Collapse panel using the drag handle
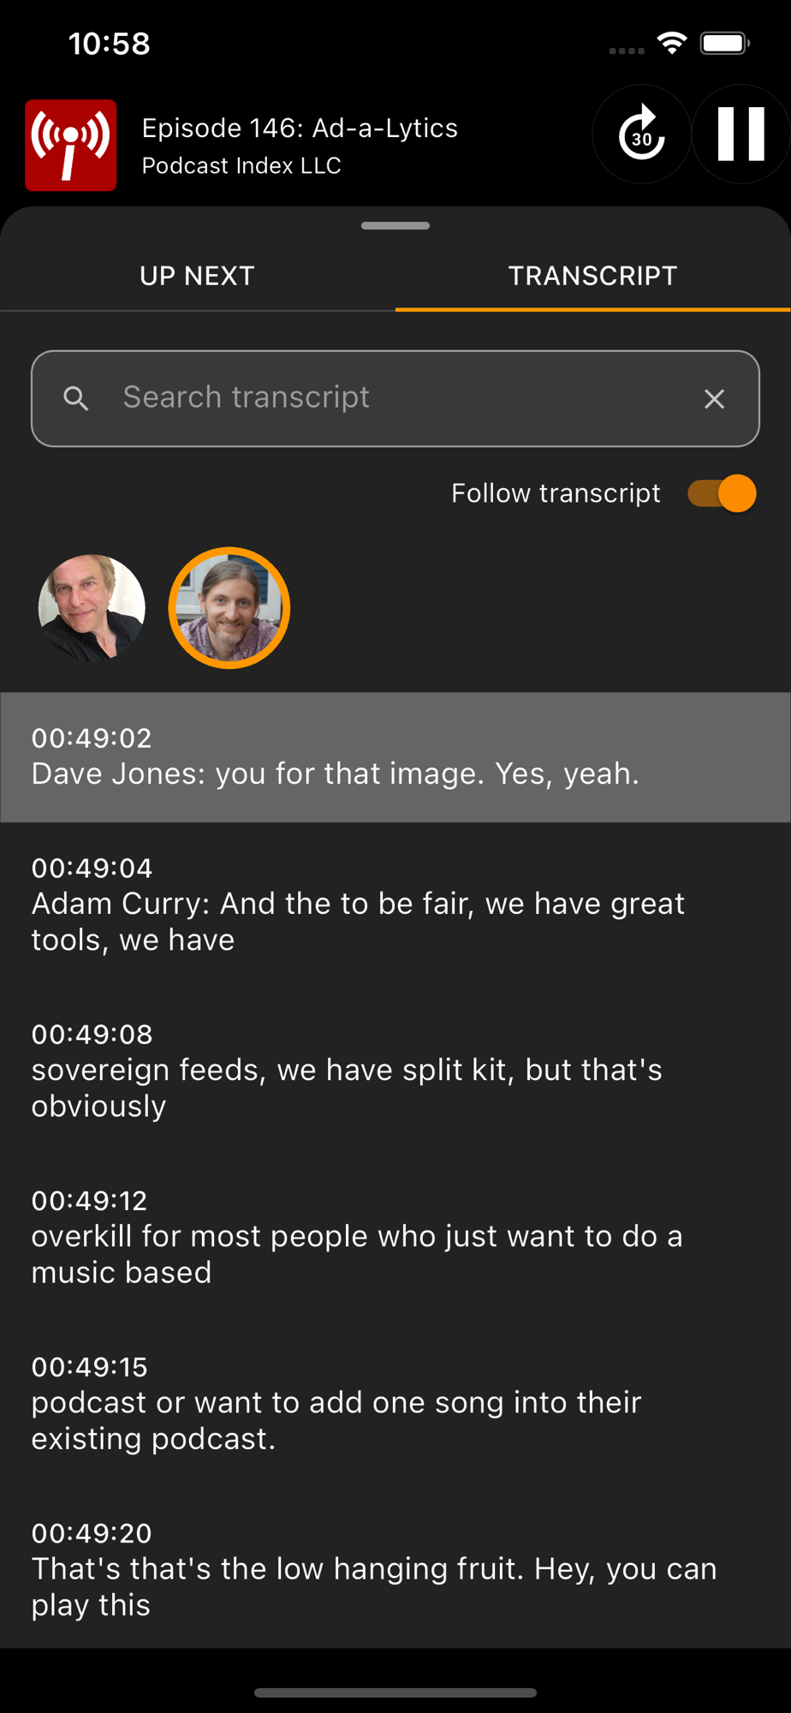791x1713 pixels. pyautogui.click(x=395, y=226)
